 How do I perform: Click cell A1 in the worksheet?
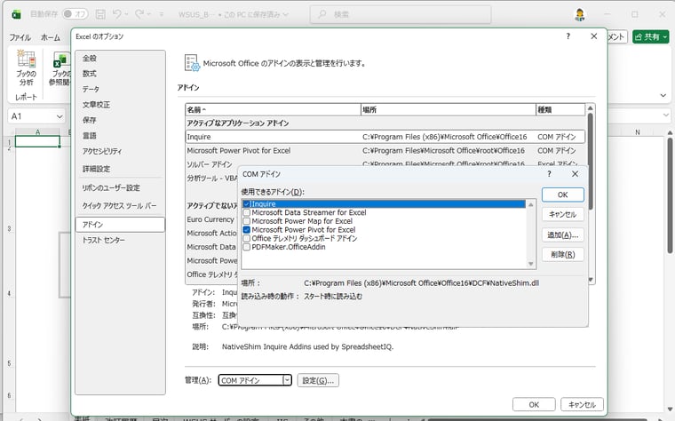click(37, 141)
